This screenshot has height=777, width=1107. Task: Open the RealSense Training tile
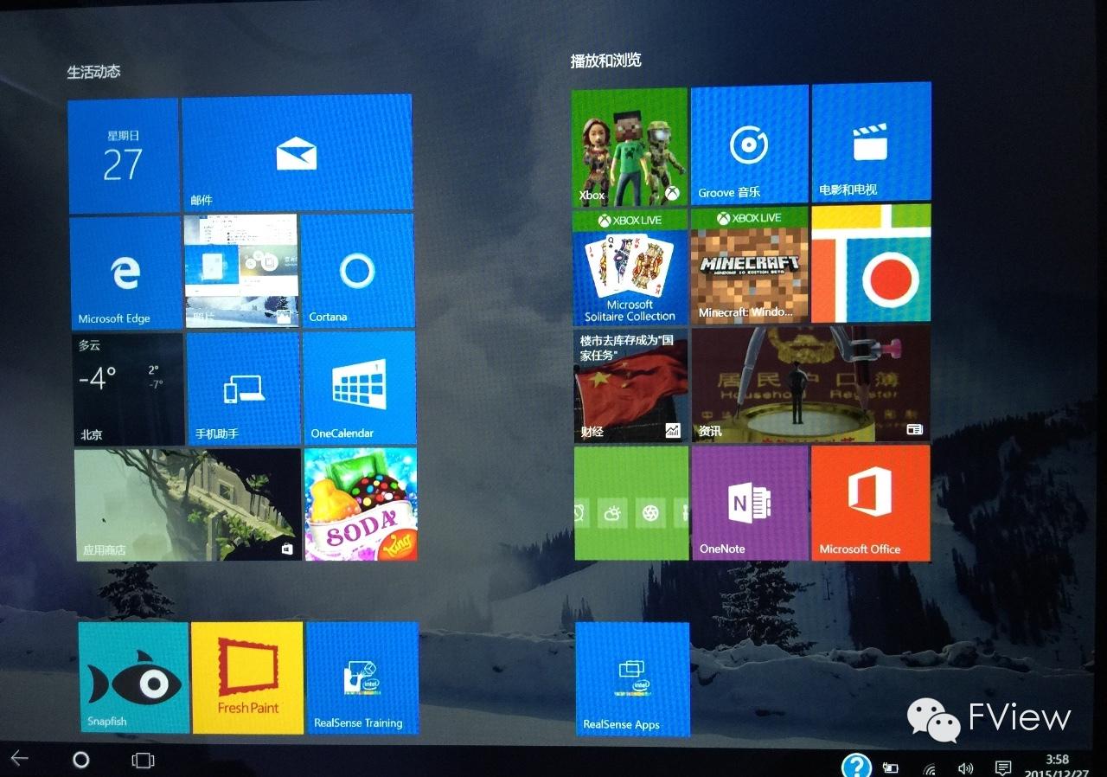click(x=362, y=678)
